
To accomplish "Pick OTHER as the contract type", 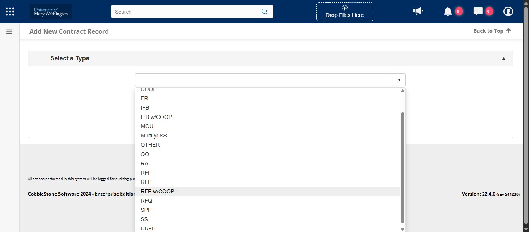I will coord(150,145).
